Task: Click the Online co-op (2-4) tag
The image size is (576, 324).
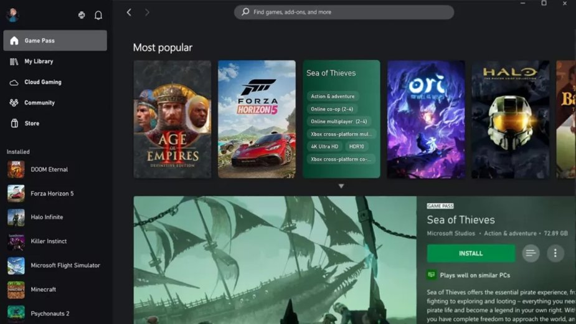Action: pyautogui.click(x=332, y=109)
